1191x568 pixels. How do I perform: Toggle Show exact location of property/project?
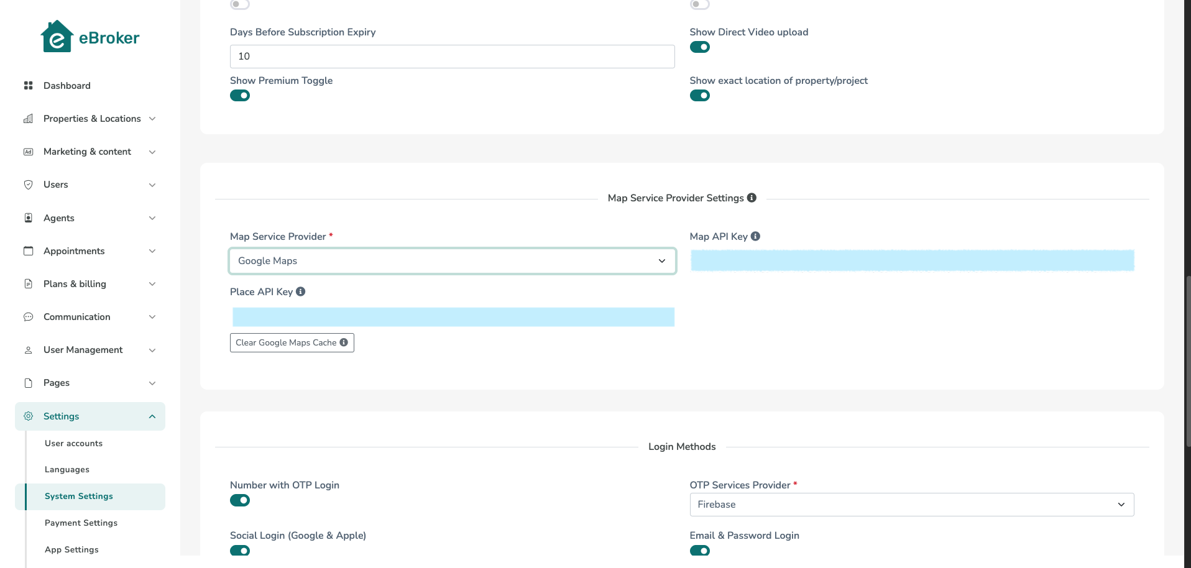tap(700, 96)
